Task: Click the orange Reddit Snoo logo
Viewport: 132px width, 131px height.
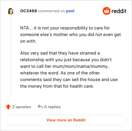Action: pyautogui.click(x=106, y=11)
